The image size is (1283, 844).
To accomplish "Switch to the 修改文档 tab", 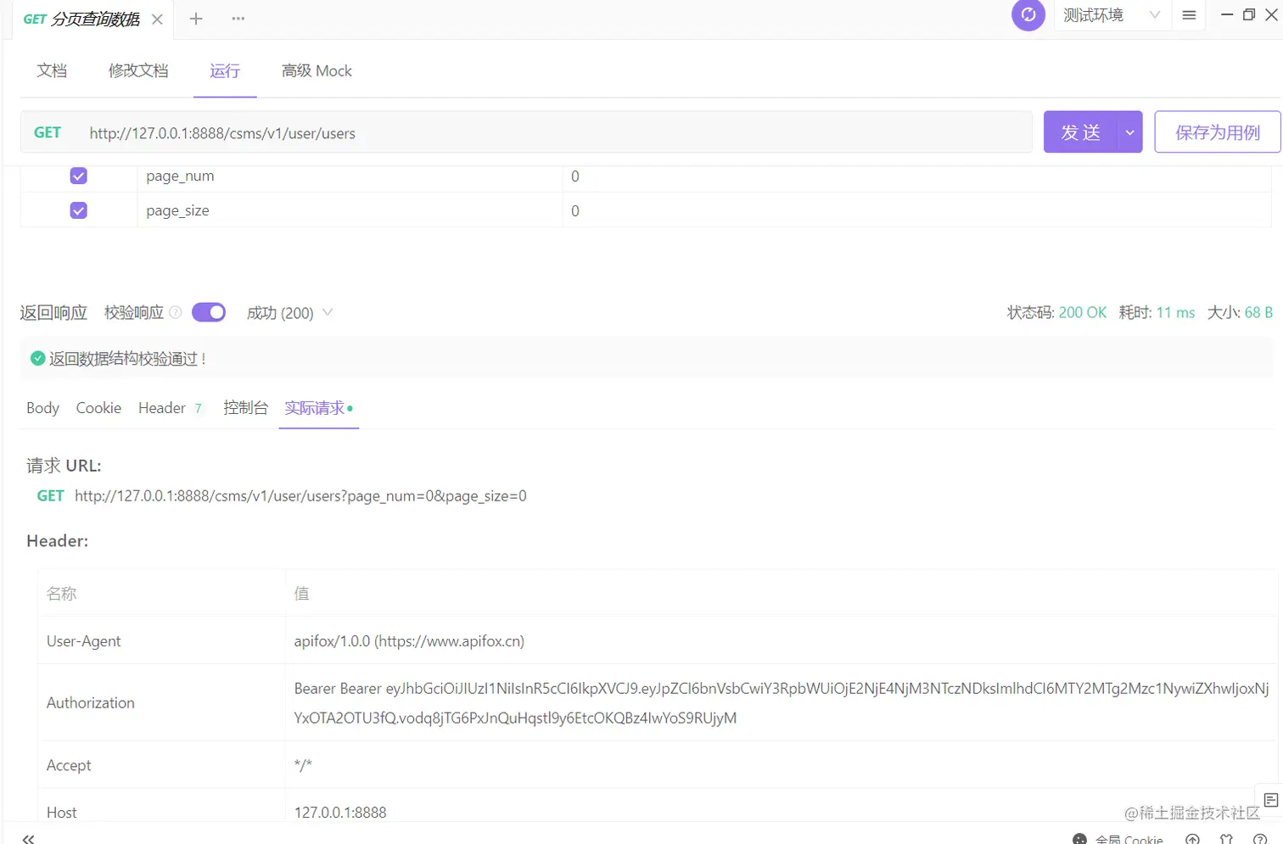I will tap(138, 70).
